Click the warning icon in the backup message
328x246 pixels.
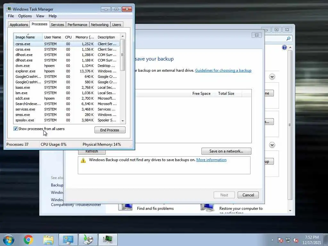point(83,160)
